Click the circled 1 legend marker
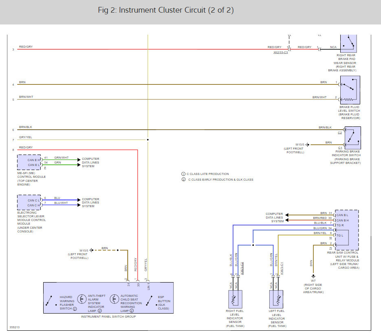Viewport: 381px width, 336px height. (183, 174)
